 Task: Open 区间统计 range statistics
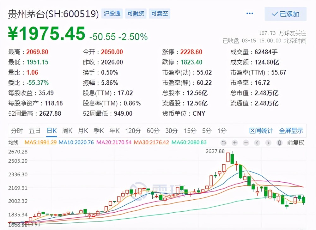coord(261,131)
